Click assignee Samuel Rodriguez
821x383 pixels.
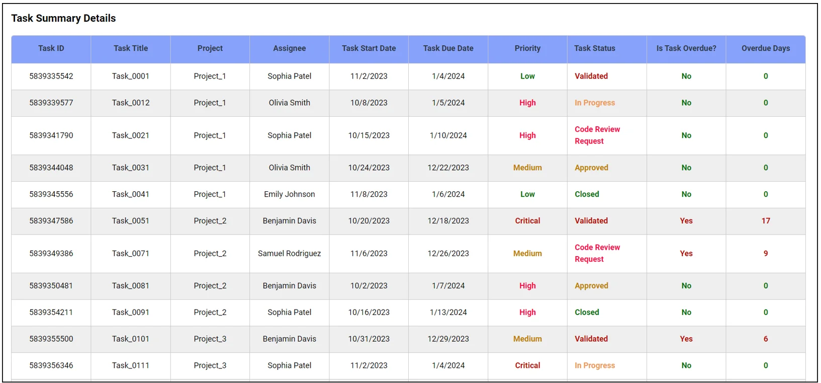point(289,254)
